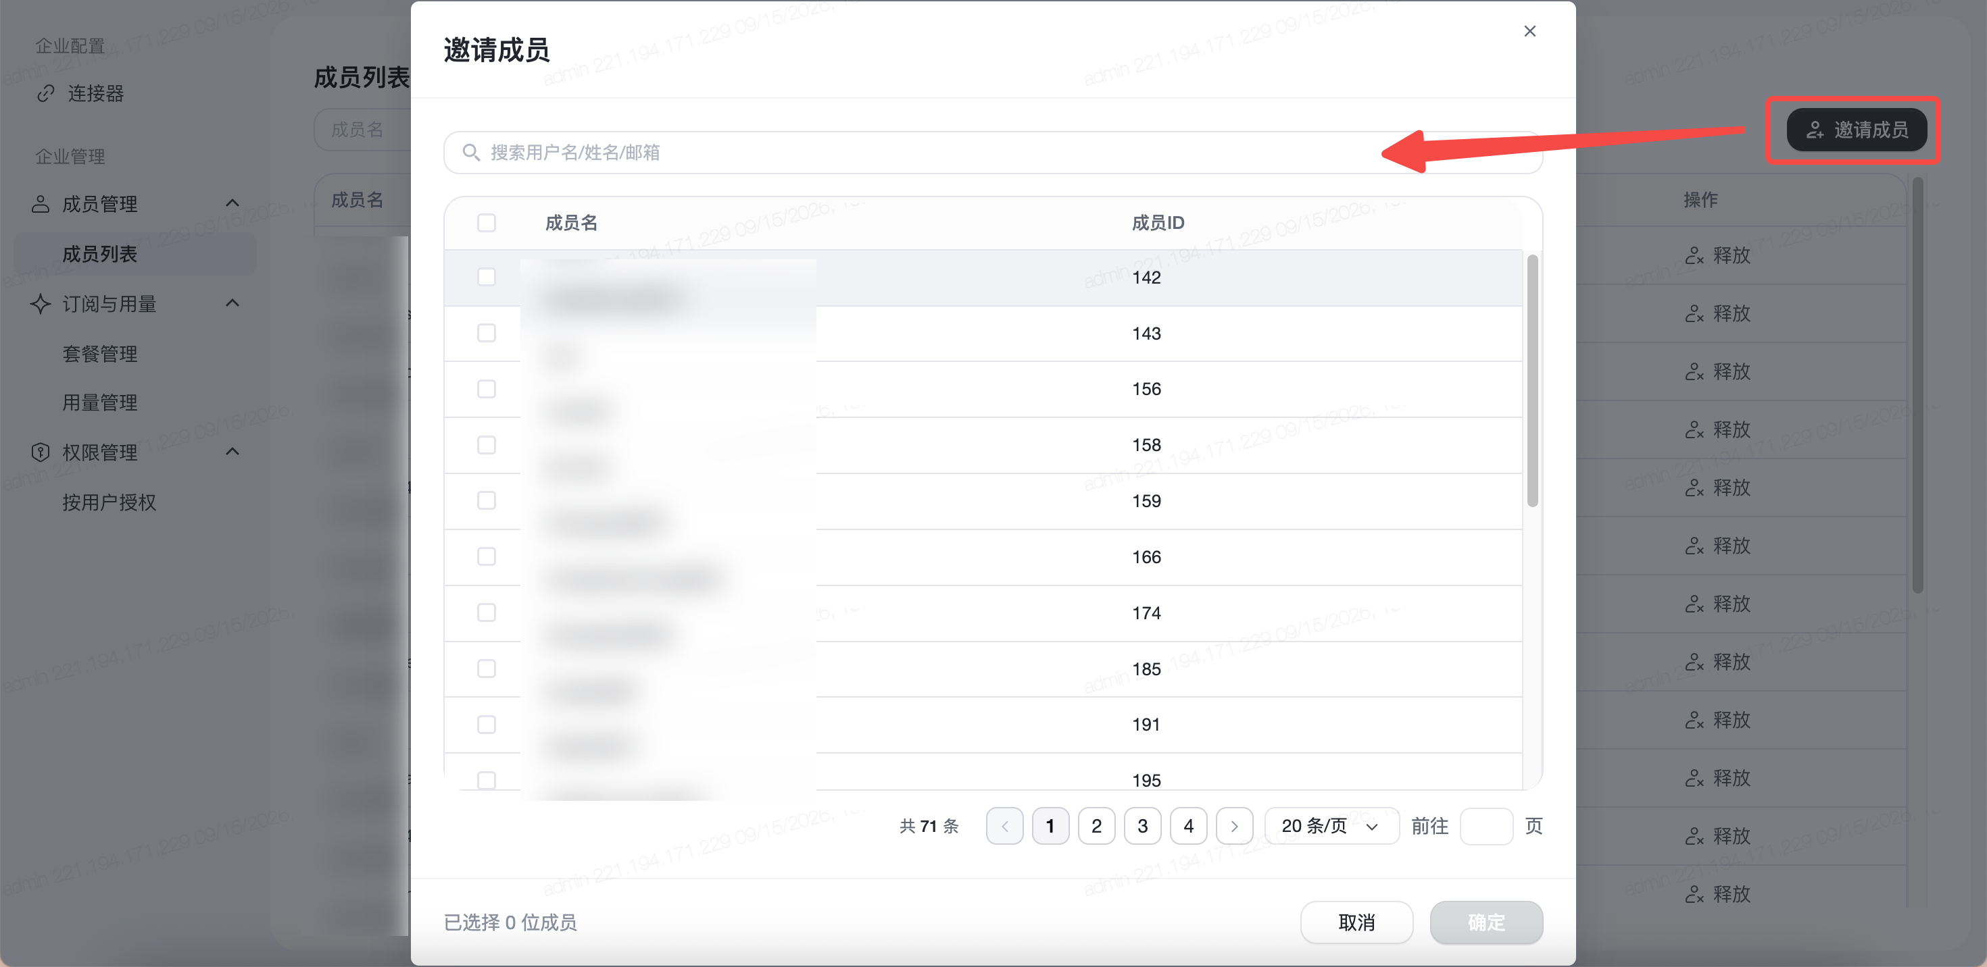Open 成员列表 in the sidebar
Image resolution: width=1987 pixels, height=967 pixels.
[135, 255]
